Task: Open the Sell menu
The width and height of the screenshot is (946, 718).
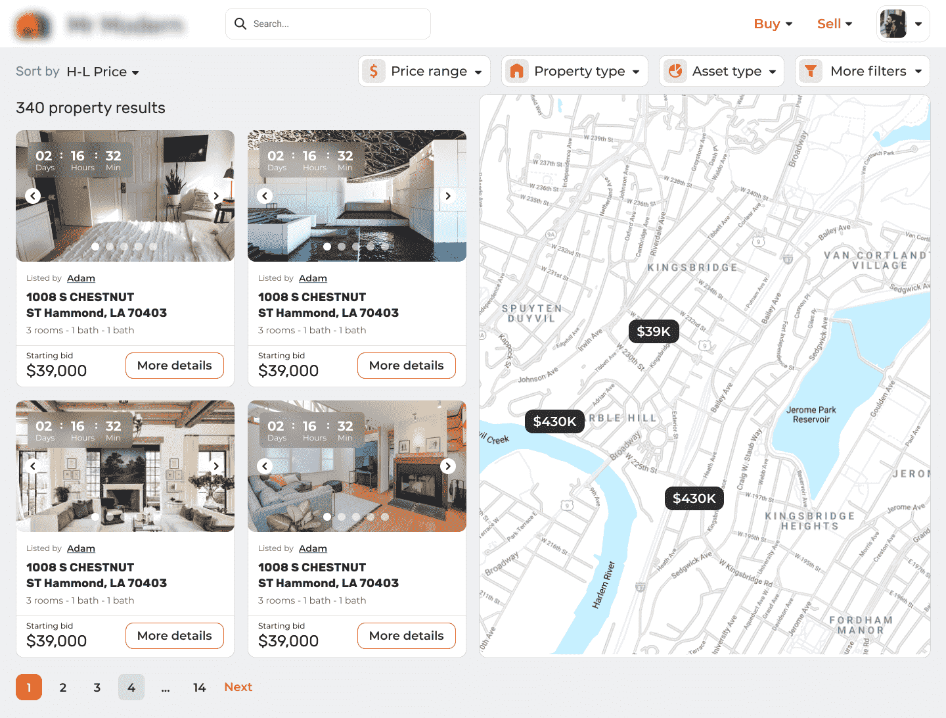Action: 834,23
